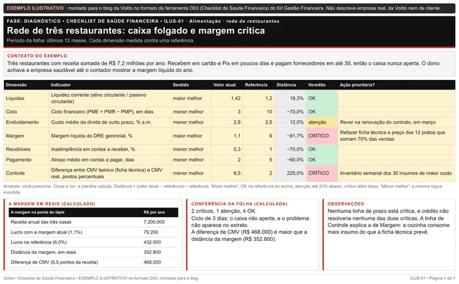Viewport: 459px width, 284px height.
Task: Click the 'Rede de três restaurantes' title
Action: coord(136,31)
